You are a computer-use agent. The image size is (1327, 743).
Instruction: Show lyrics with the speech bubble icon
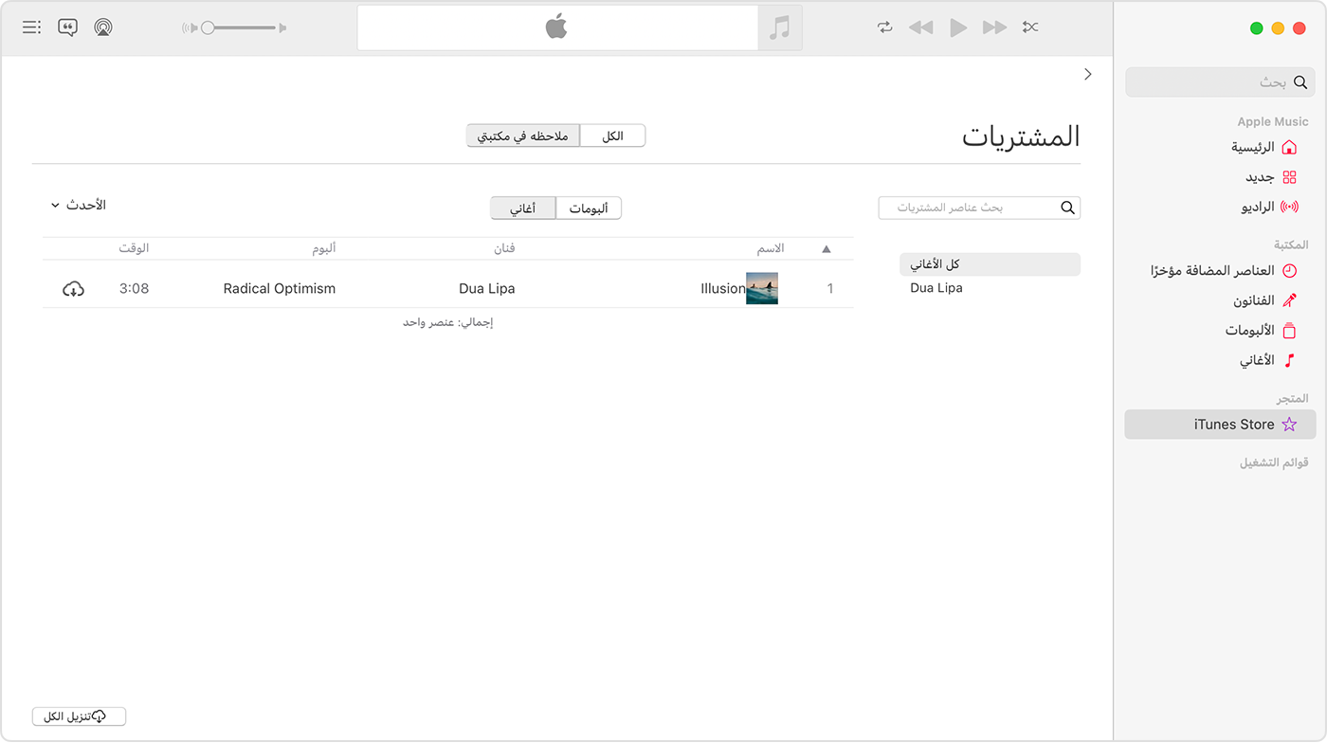coord(67,27)
